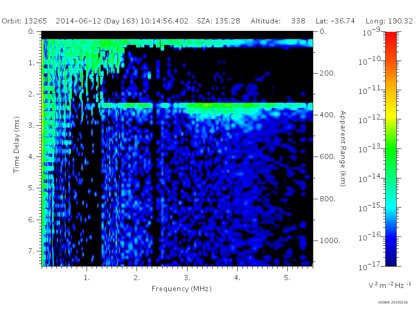This screenshot has height=313, width=417.
Task: Click the 10^-14 colorbar label
Action: pos(371,178)
